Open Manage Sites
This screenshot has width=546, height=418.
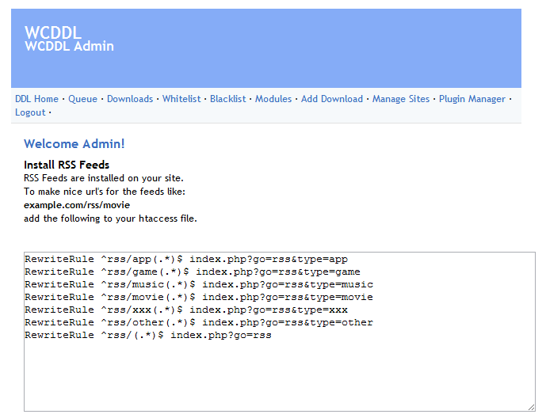(x=401, y=99)
